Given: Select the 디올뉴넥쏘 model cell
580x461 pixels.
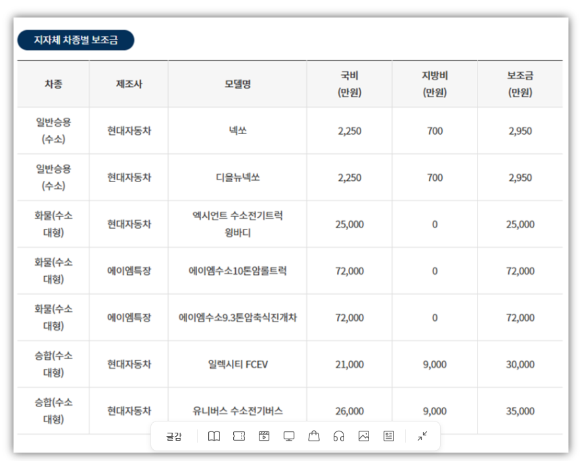Looking at the screenshot, I should 237,178.
